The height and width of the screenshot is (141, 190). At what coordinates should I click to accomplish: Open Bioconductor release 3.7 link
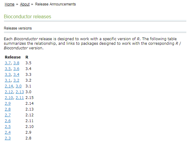point(8,63)
